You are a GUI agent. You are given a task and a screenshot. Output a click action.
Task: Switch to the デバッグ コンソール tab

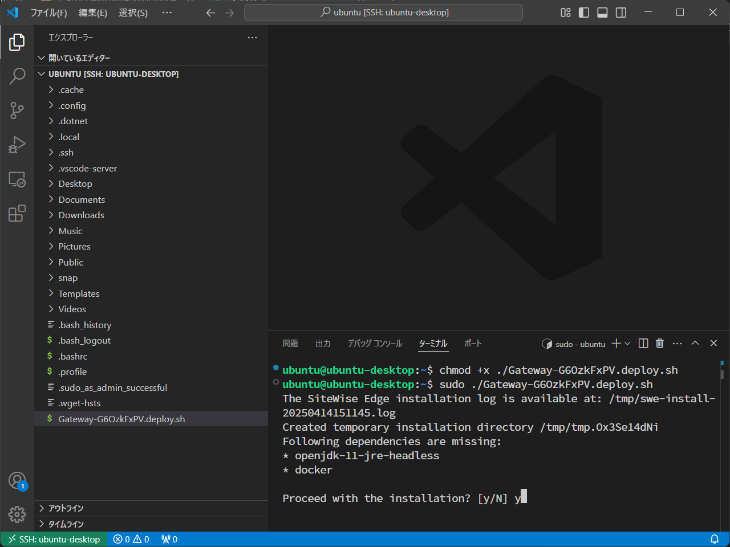[375, 343]
